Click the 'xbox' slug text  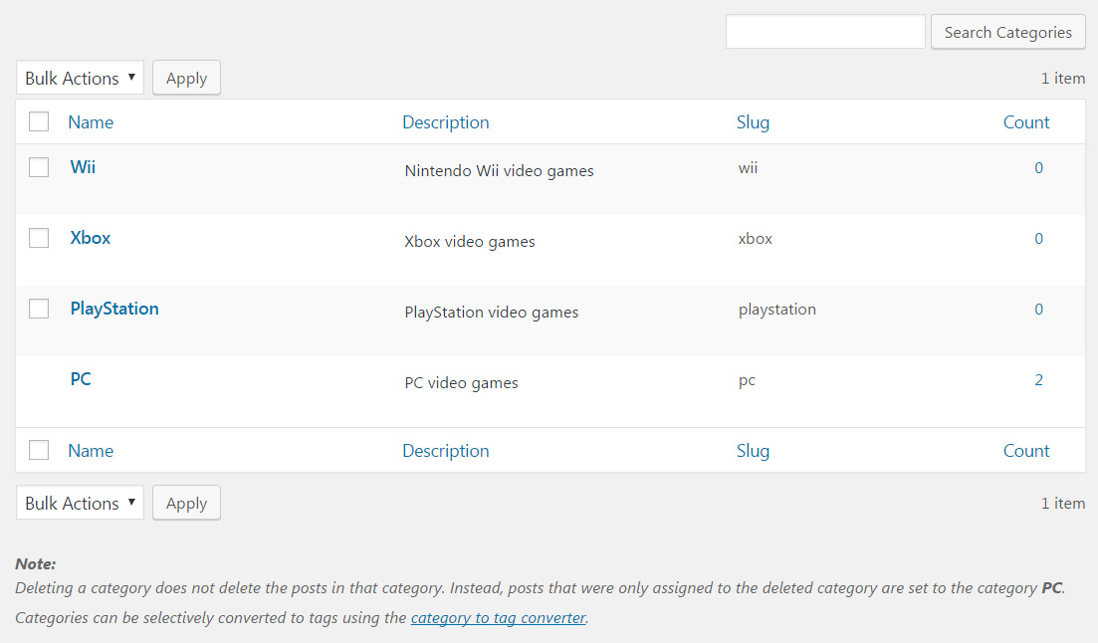pyautogui.click(x=755, y=239)
